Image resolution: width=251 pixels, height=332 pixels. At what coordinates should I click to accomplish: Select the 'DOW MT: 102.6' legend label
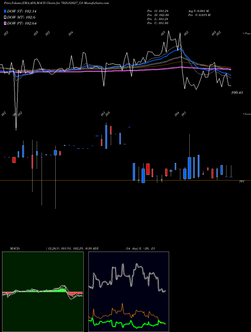tap(21, 18)
